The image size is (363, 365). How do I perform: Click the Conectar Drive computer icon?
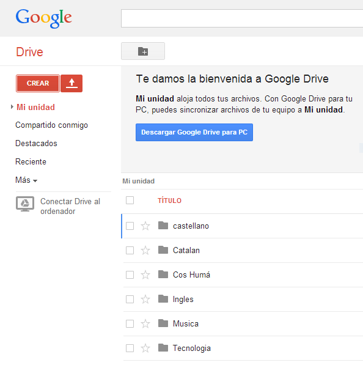25,204
